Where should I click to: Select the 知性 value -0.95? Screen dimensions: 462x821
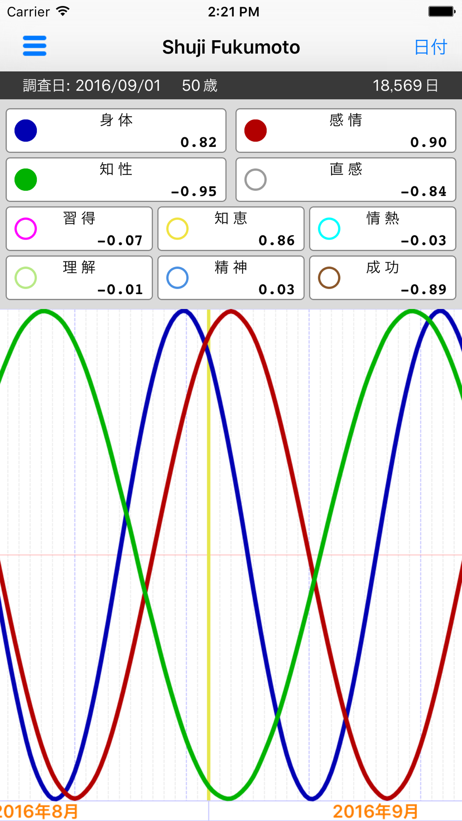[194, 191]
